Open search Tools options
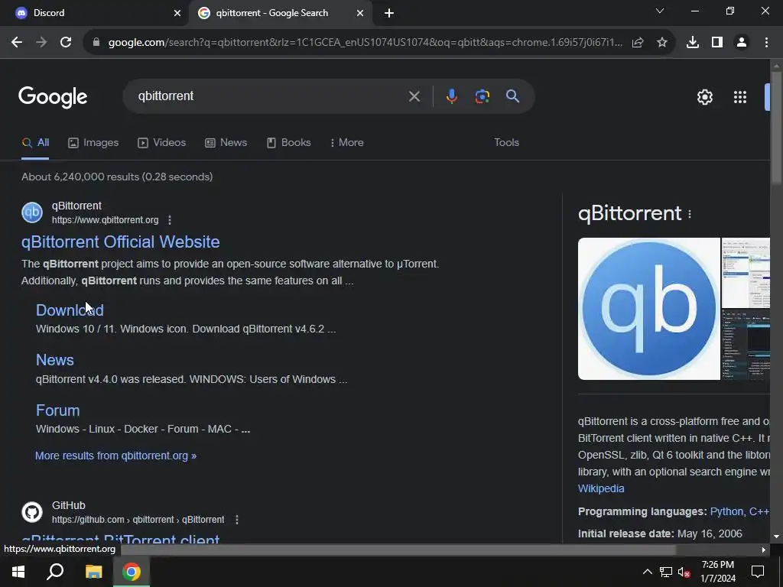 506,143
